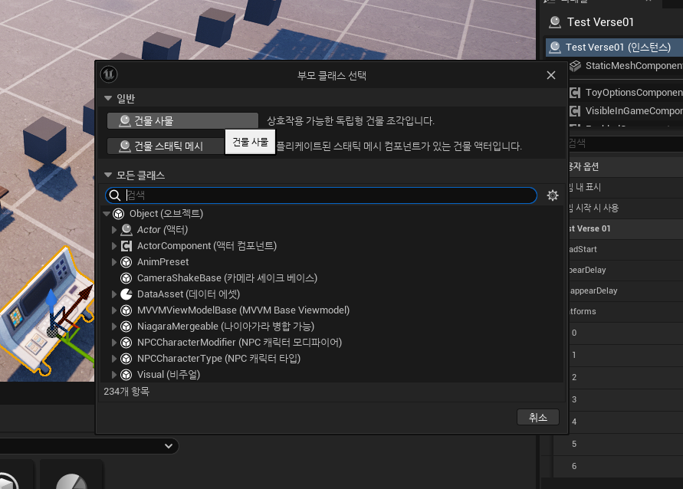Screen dimensions: 683x489
Task: Open the dropdown below the viewport
Action: [169, 446]
